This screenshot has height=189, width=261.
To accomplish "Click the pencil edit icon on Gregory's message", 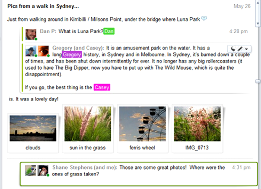I will 240,49.
